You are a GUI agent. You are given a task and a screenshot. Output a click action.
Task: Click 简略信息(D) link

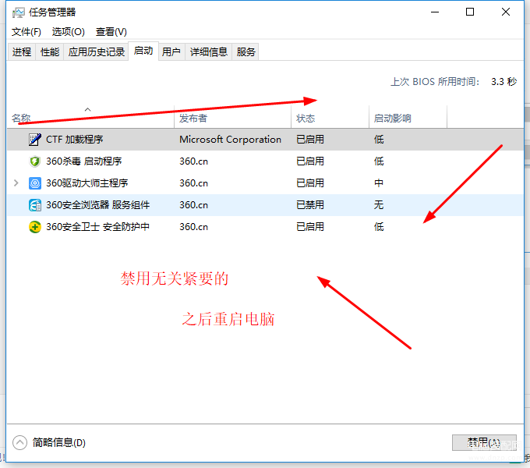pyautogui.click(x=58, y=442)
